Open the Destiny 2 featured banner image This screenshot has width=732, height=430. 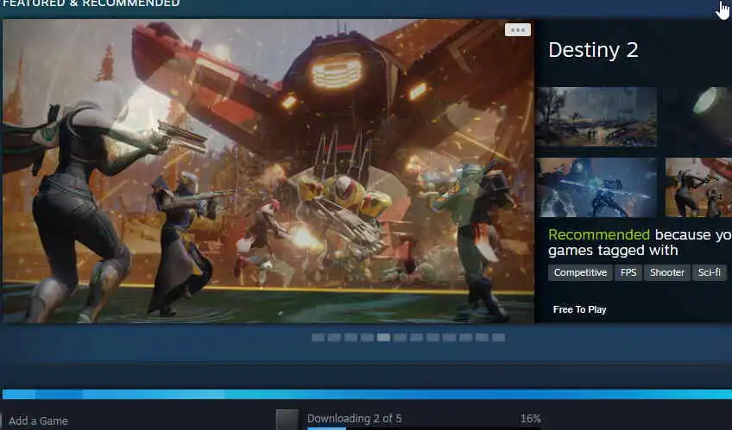tap(268, 171)
